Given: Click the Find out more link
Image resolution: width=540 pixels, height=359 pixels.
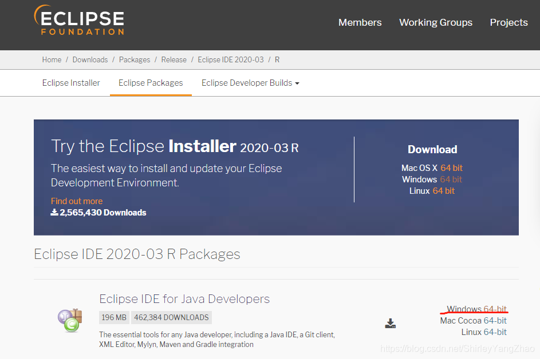Looking at the screenshot, I should point(77,201).
